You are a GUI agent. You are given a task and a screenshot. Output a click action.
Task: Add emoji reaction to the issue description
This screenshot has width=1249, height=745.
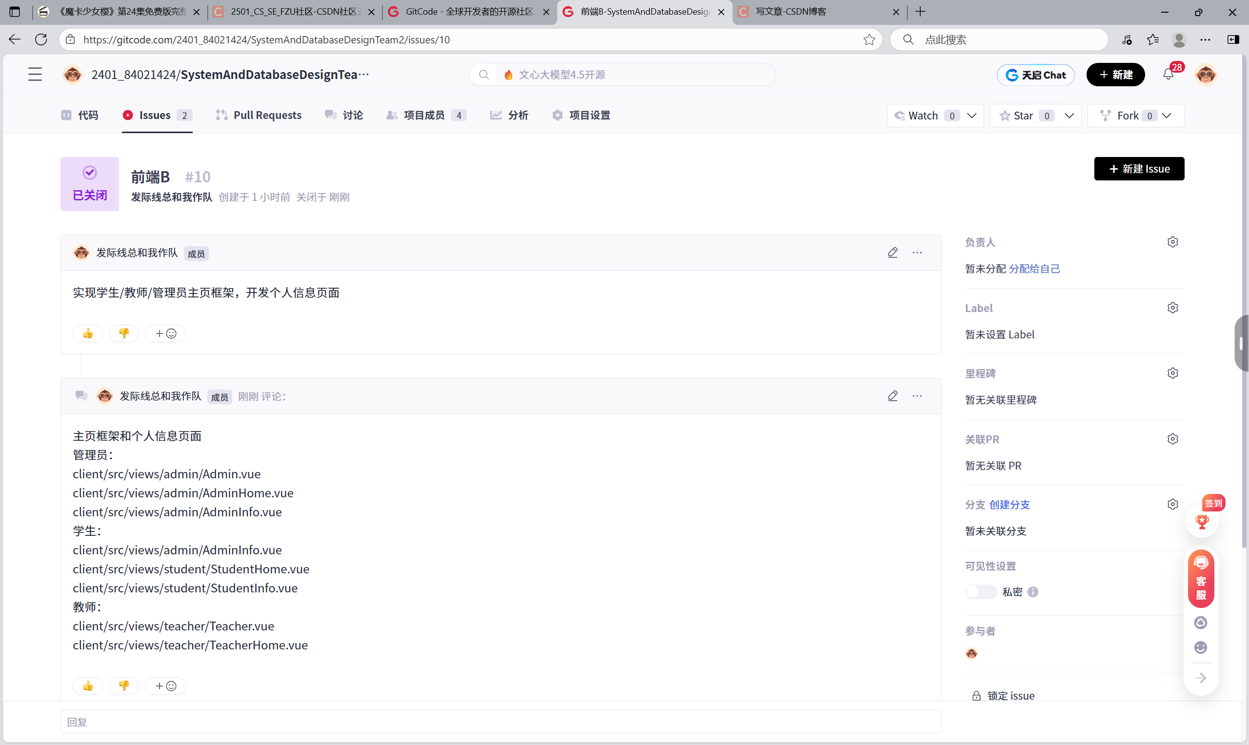coord(165,333)
